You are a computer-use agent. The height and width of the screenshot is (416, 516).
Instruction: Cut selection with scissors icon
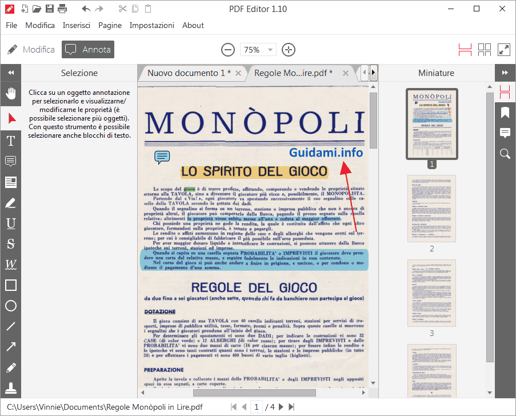click(123, 9)
